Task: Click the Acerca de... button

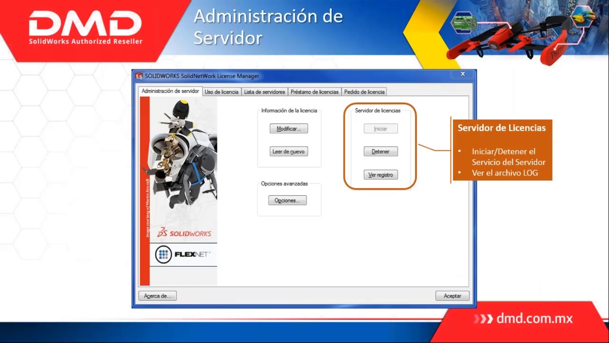Action: click(x=157, y=296)
